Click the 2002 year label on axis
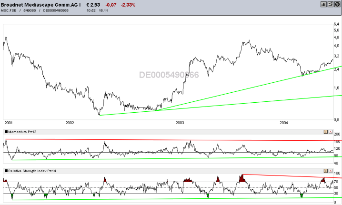The image size is (342, 205). [x=70, y=123]
